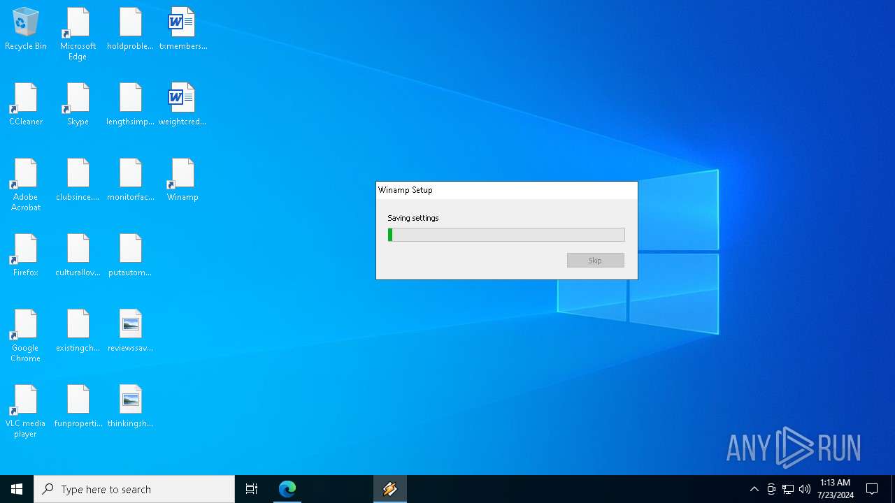
Task: Open the notification center icon
Action: (873, 489)
